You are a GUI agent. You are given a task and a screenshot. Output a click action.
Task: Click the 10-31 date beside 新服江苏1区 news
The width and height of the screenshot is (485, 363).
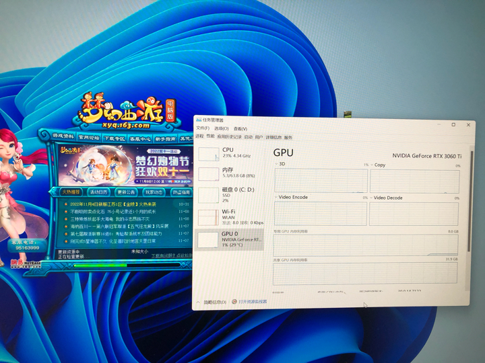184,204
